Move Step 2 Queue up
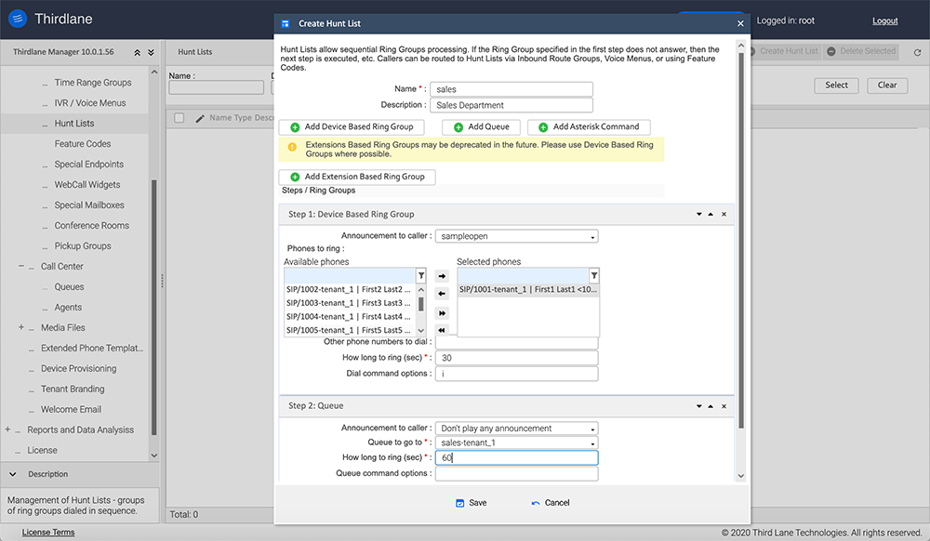 [711, 406]
